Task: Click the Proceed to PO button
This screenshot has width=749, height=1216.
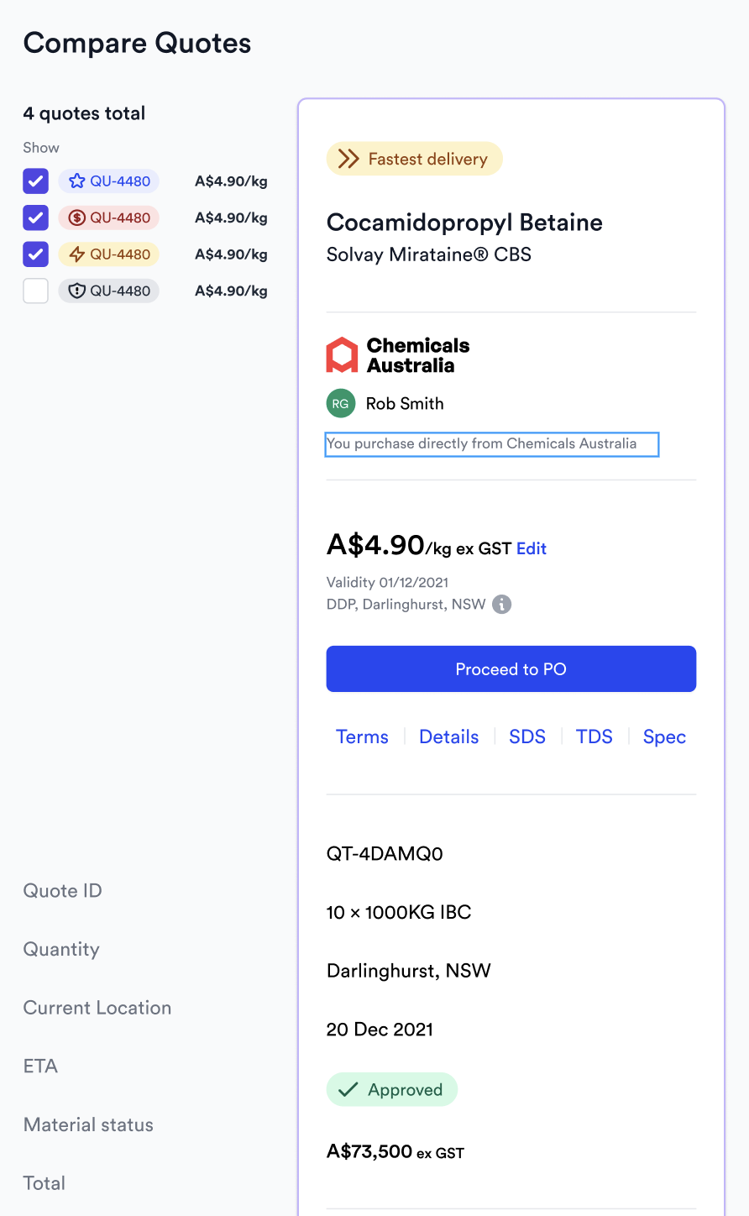Action: coord(511,669)
